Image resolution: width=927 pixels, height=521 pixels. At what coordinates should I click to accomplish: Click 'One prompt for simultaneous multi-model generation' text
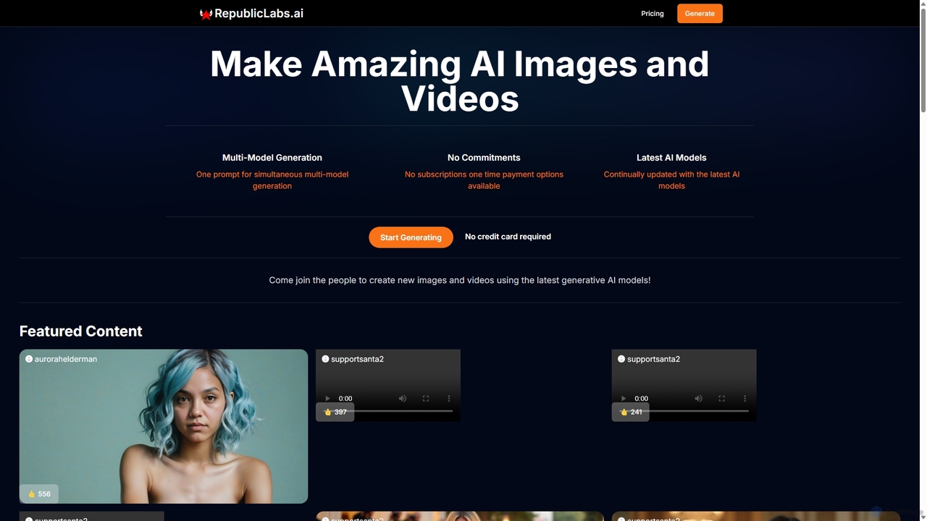[x=272, y=180]
